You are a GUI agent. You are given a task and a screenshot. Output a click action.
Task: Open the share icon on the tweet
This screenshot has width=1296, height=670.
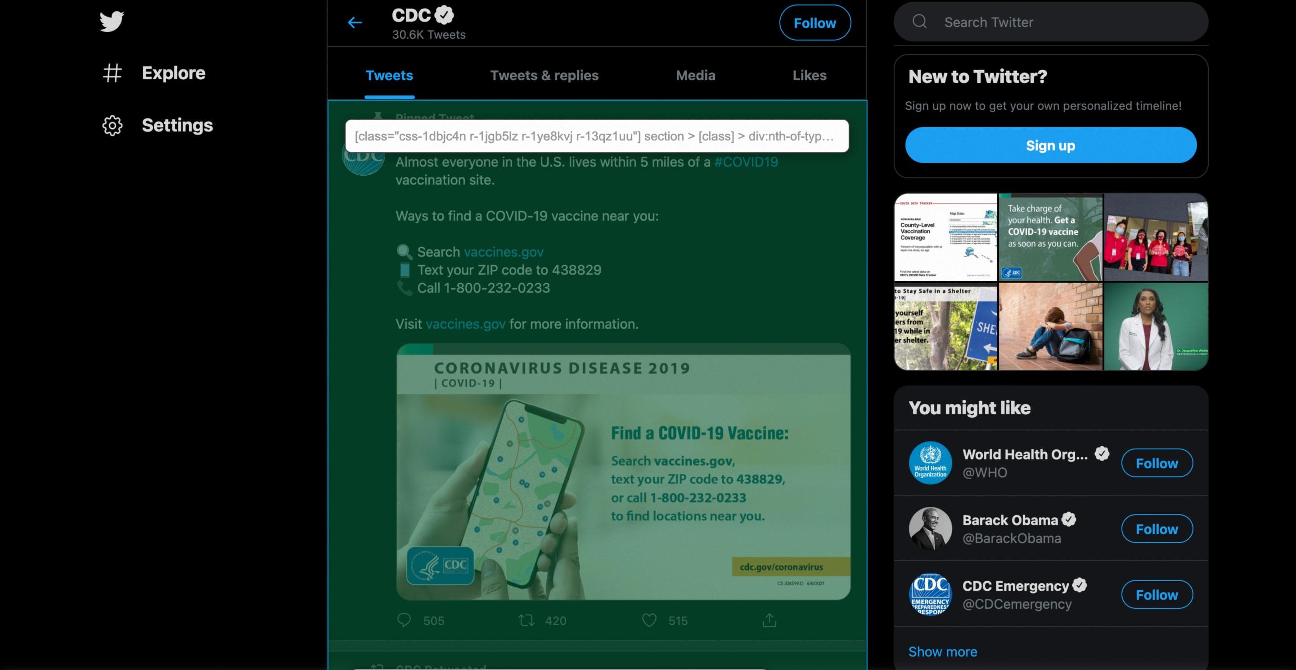[769, 620]
